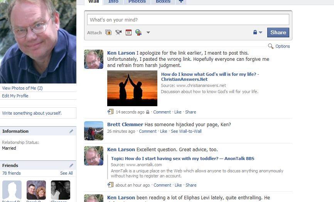Click the attach link globe icon
Screen dimensions: 334x202
tap(138, 33)
